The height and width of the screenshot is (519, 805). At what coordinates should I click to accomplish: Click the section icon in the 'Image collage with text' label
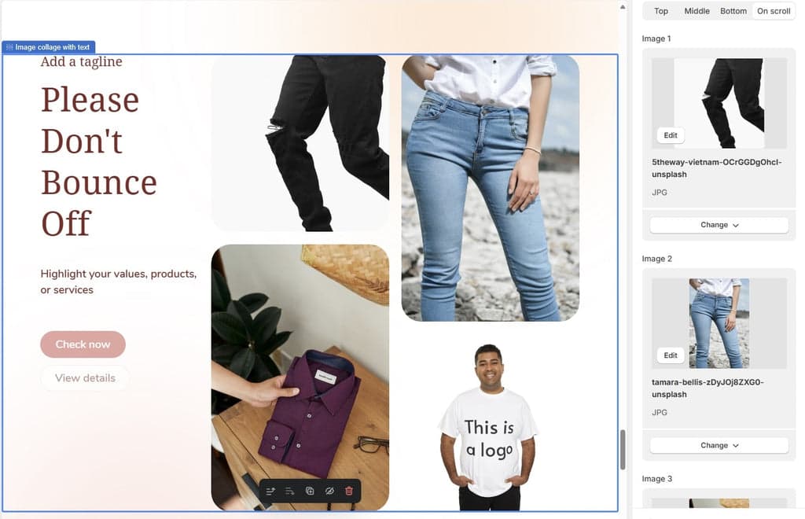9,47
